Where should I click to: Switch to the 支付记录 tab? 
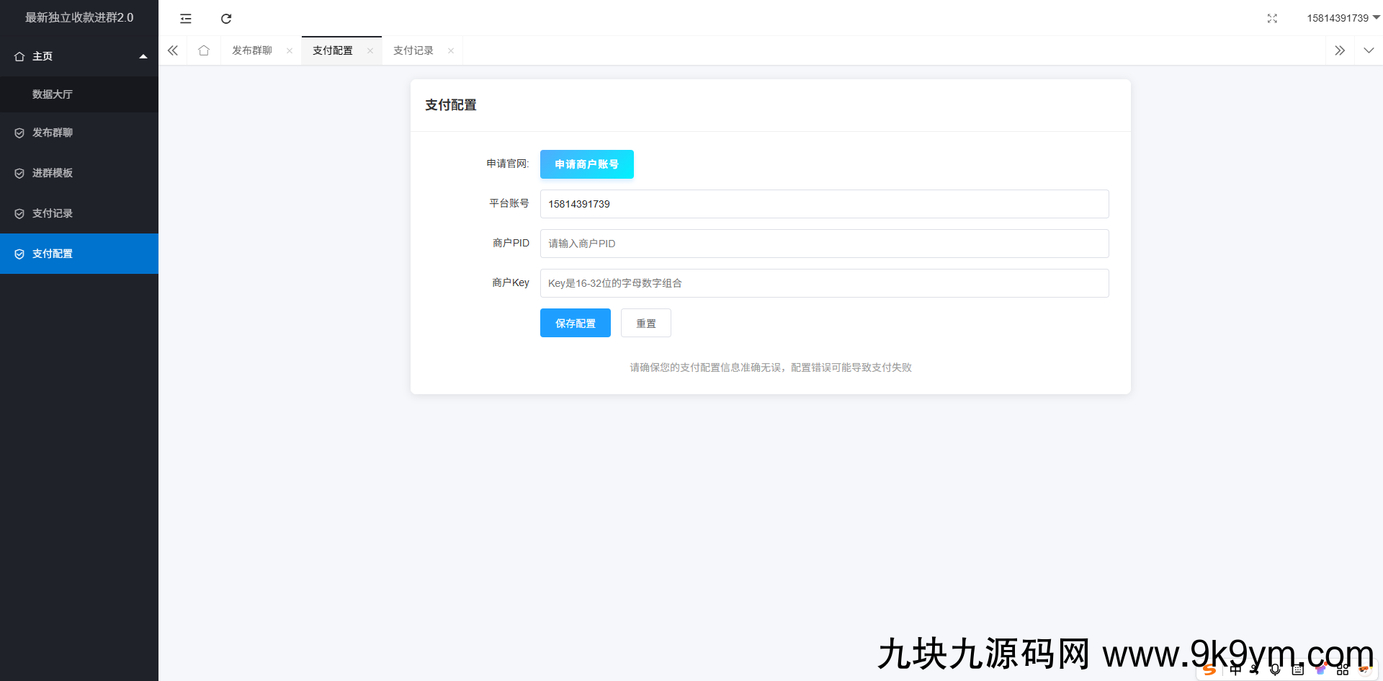tap(413, 50)
